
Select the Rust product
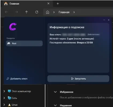point(24,43)
